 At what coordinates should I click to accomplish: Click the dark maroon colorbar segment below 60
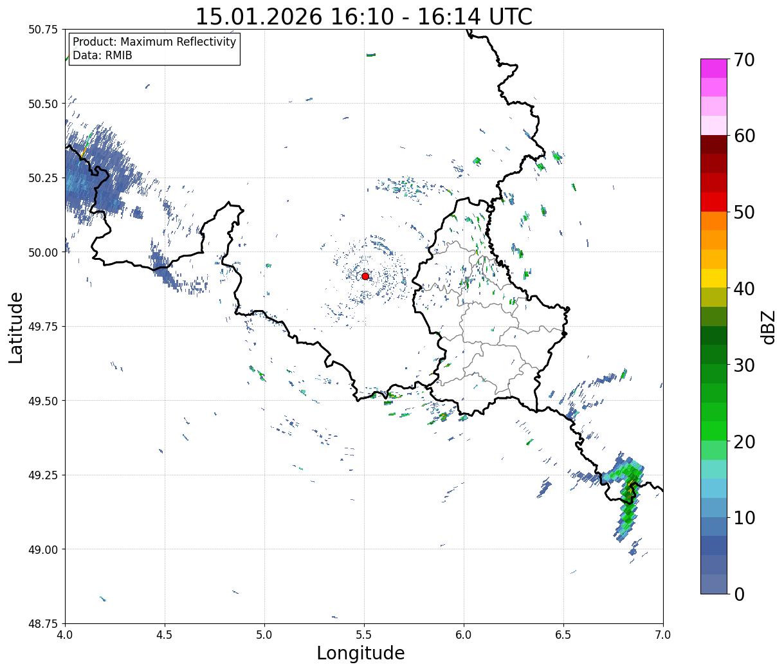714,145
